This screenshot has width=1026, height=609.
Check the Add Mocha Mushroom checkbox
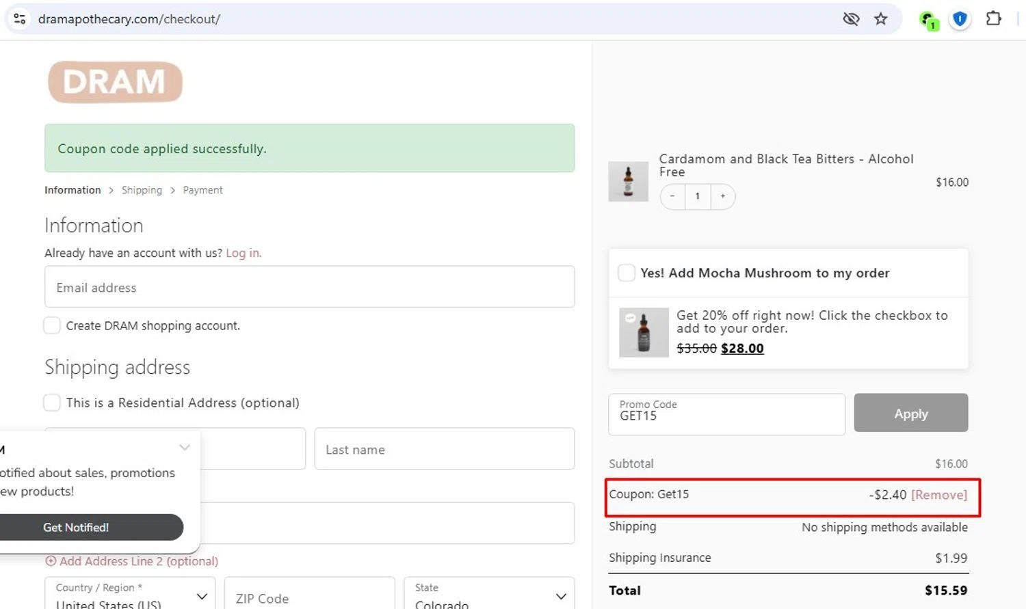pyautogui.click(x=627, y=273)
